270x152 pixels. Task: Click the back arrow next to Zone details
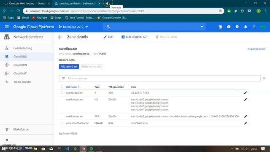(x=60, y=37)
